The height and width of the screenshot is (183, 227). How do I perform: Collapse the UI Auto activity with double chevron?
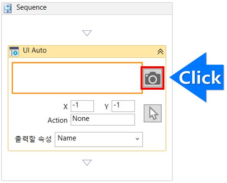point(160,52)
